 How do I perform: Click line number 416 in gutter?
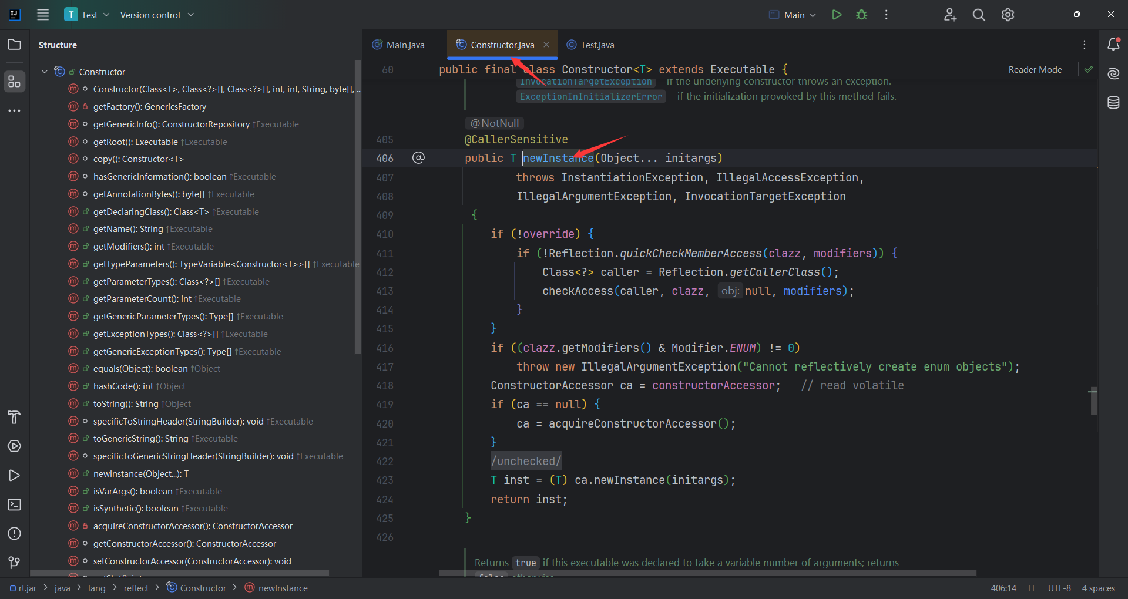[x=385, y=348]
